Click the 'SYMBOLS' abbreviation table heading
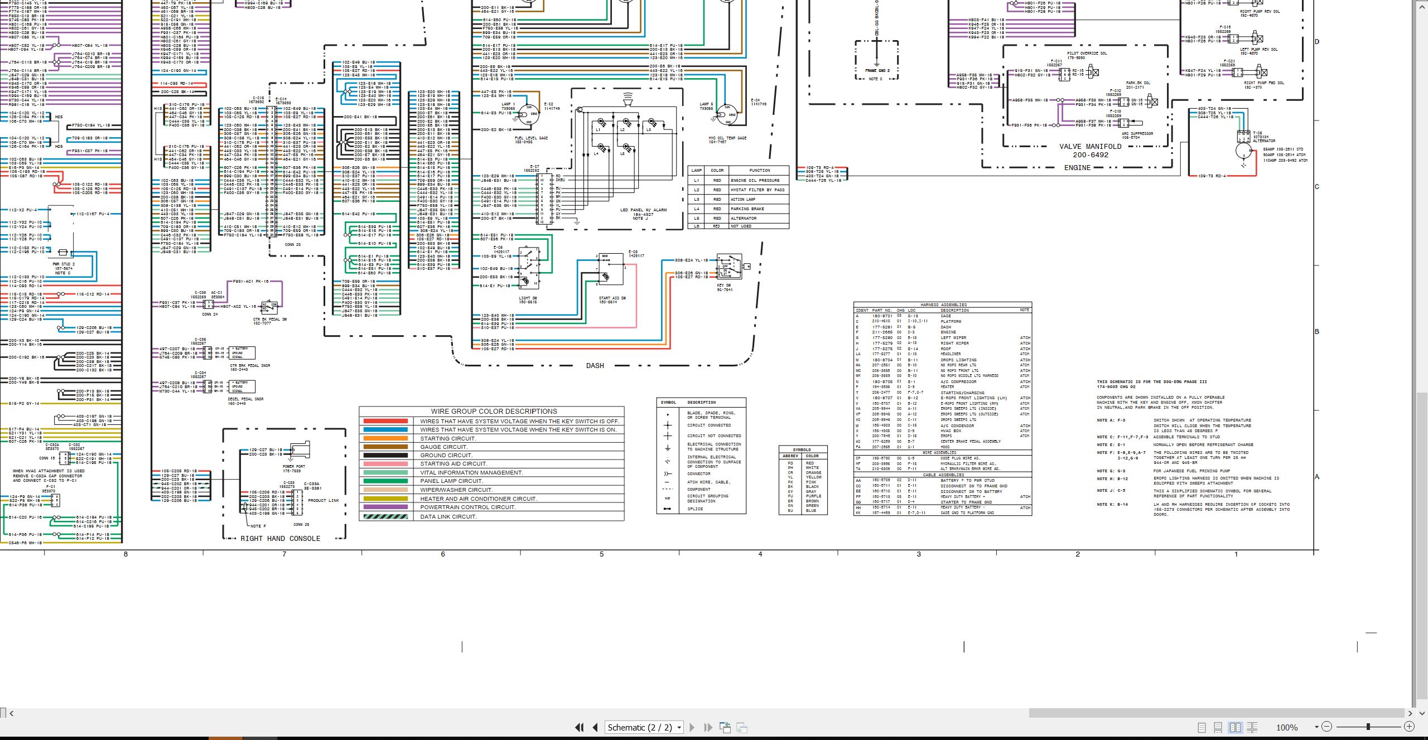The width and height of the screenshot is (1428, 740). pyautogui.click(x=802, y=449)
